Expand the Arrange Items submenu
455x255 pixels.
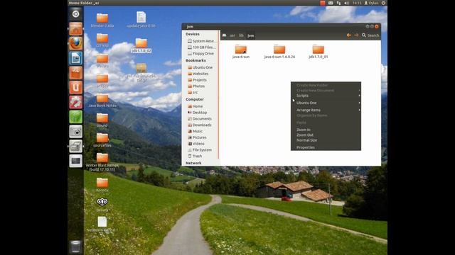click(326, 110)
